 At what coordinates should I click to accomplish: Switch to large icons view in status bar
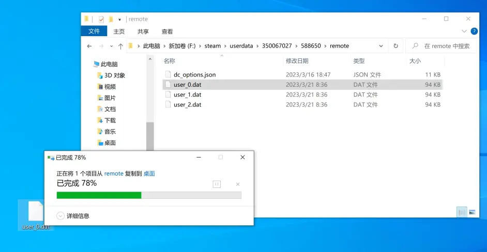[472, 212]
